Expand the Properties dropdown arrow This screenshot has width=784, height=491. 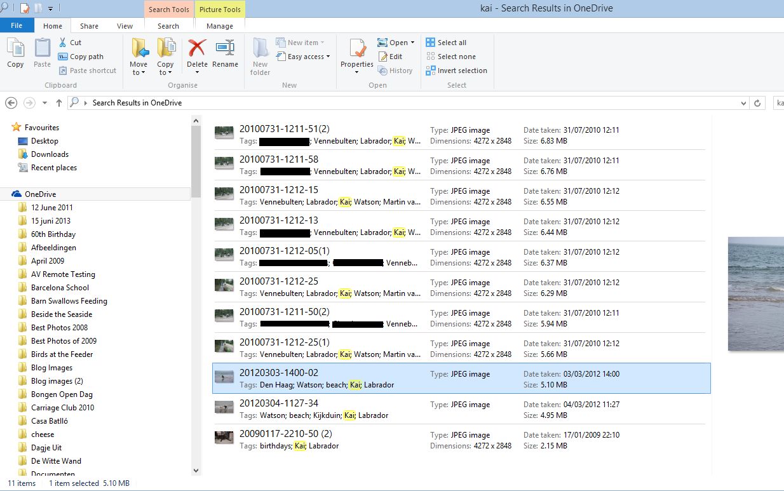point(356,72)
